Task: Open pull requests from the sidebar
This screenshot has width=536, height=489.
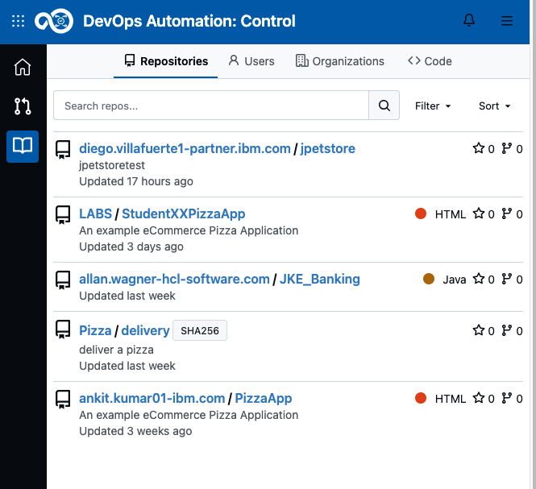Action: [23, 106]
